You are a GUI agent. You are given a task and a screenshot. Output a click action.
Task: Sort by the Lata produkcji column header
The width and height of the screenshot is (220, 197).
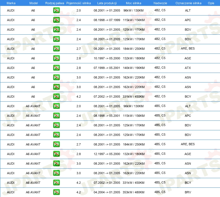click(x=107, y=3)
